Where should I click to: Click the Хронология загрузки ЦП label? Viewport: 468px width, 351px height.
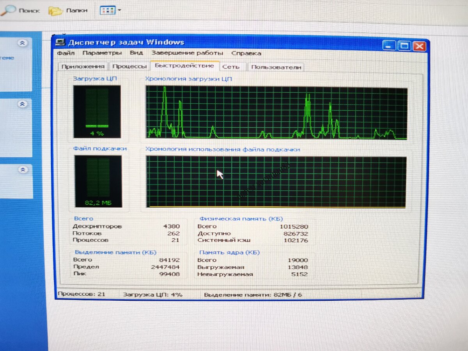pos(189,79)
